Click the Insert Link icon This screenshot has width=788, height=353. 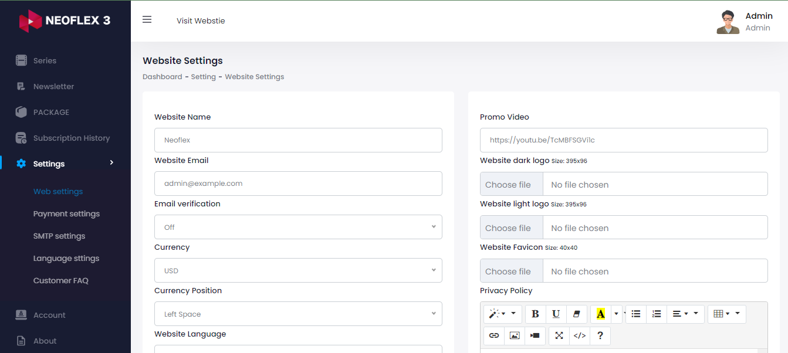tap(493, 335)
